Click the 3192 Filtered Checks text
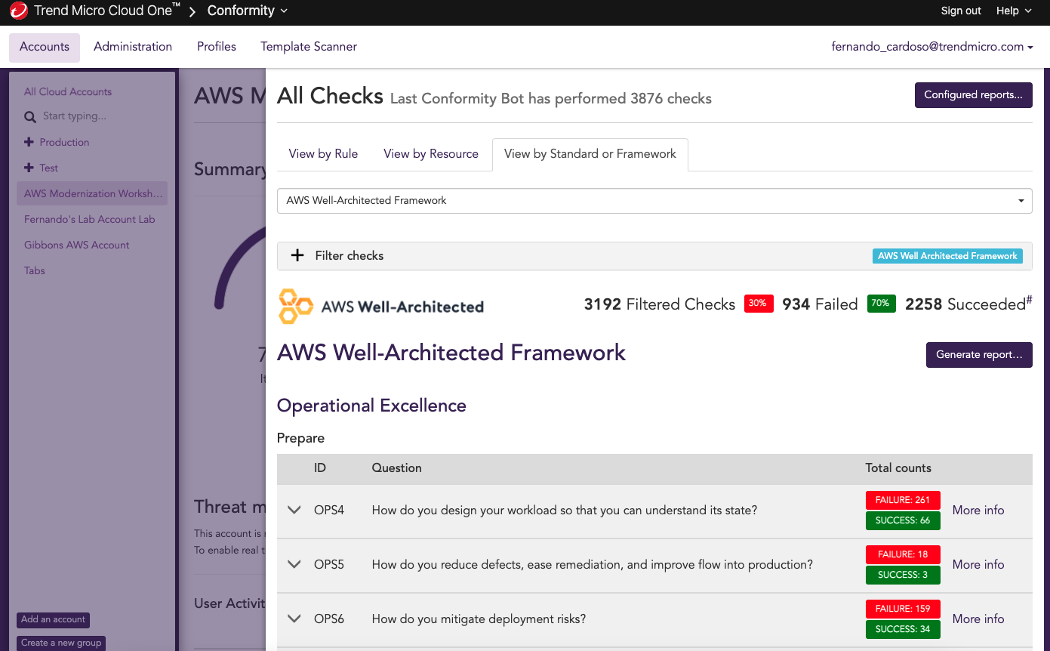The height and width of the screenshot is (651, 1050). tap(660, 304)
